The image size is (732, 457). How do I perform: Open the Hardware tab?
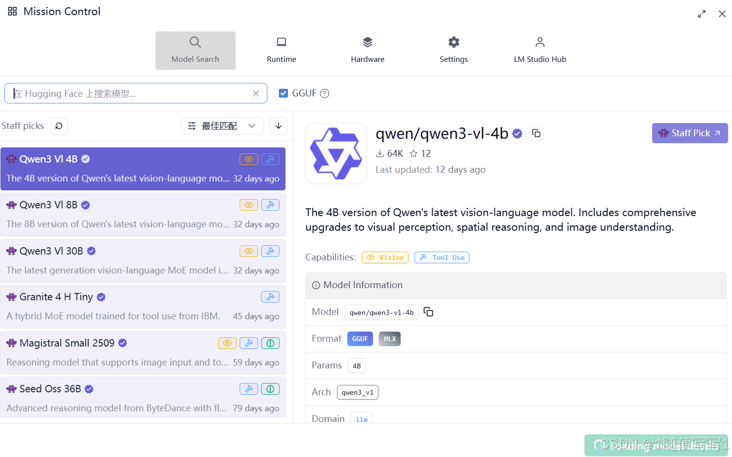tap(367, 50)
